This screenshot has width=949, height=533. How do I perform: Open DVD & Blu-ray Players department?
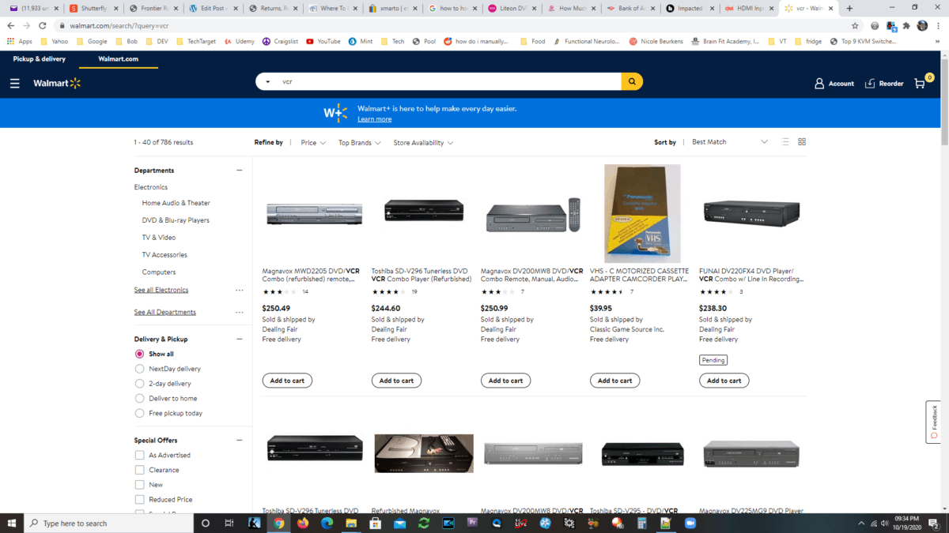pyautogui.click(x=176, y=220)
